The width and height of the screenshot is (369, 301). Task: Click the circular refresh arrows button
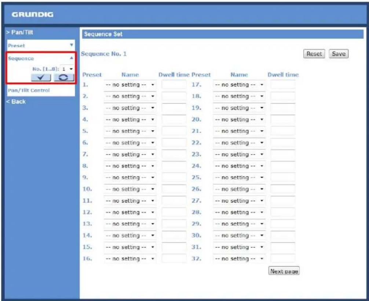coord(64,78)
